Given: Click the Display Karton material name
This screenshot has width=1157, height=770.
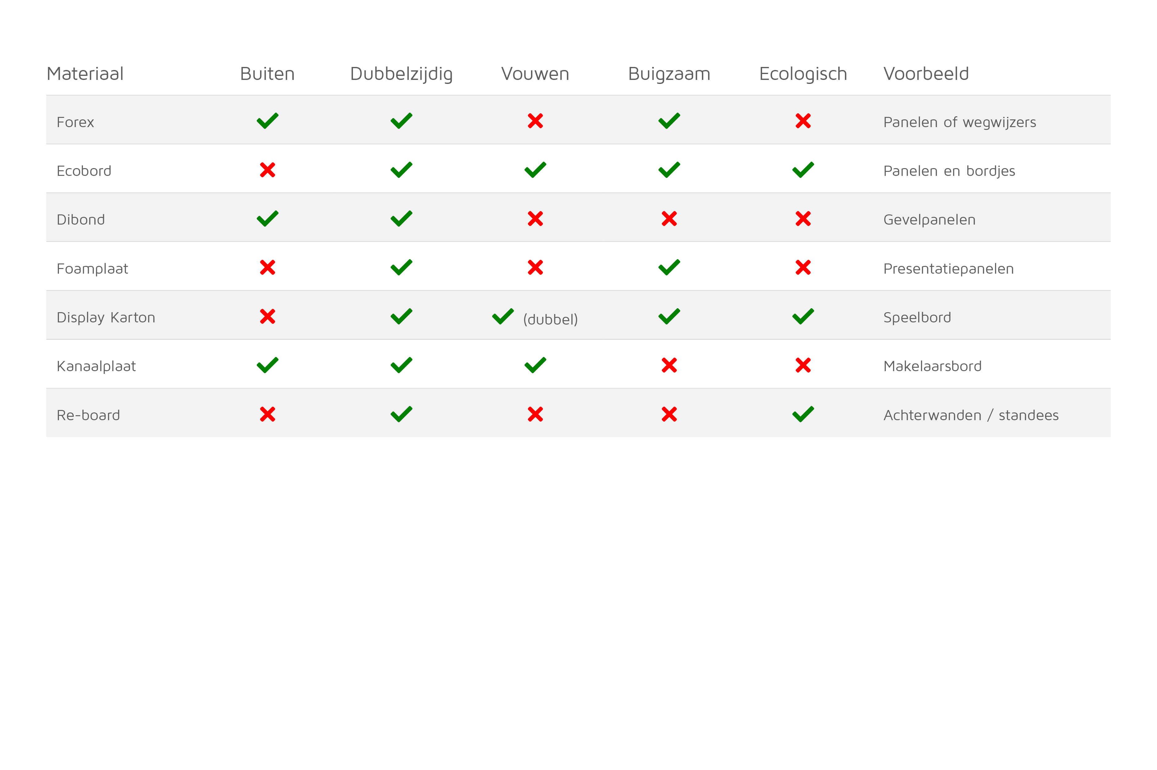Looking at the screenshot, I should pyautogui.click(x=106, y=318).
